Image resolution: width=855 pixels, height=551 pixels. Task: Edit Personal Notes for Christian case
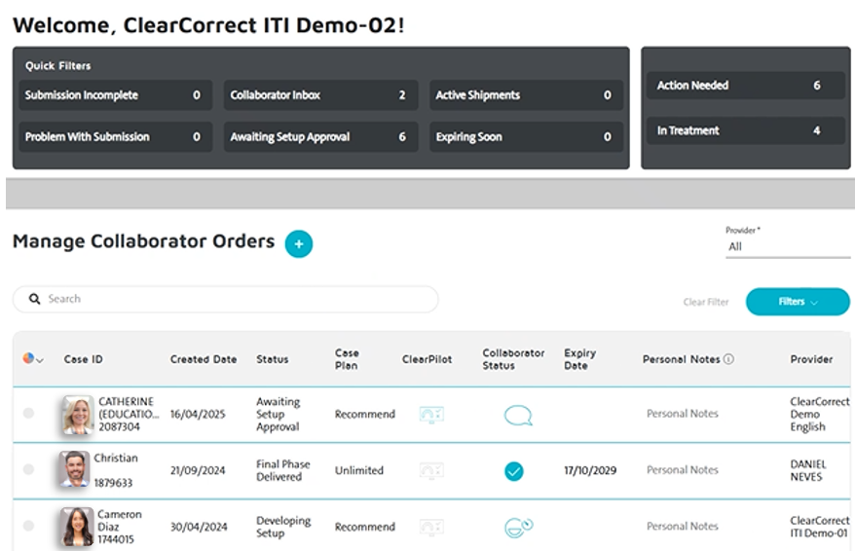point(682,470)
